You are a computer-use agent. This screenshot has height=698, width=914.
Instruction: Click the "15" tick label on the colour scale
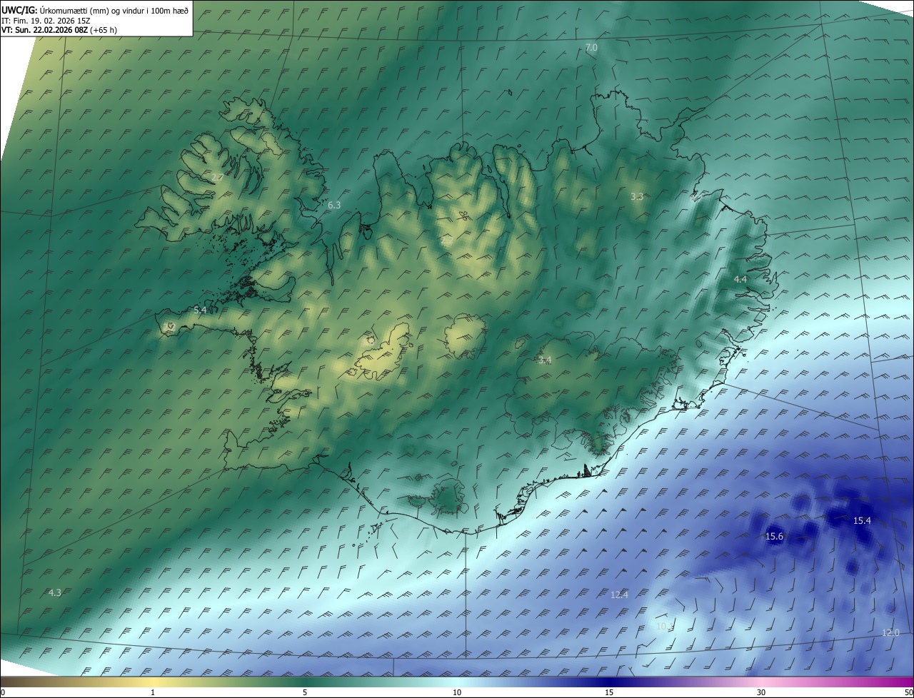pyautogui.click(x=609, y=692)
